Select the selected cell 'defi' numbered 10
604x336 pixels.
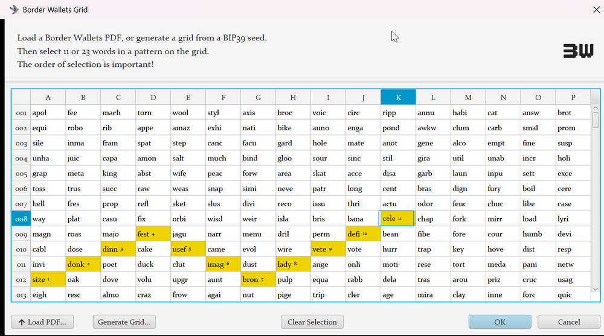(x=363, y=234)
